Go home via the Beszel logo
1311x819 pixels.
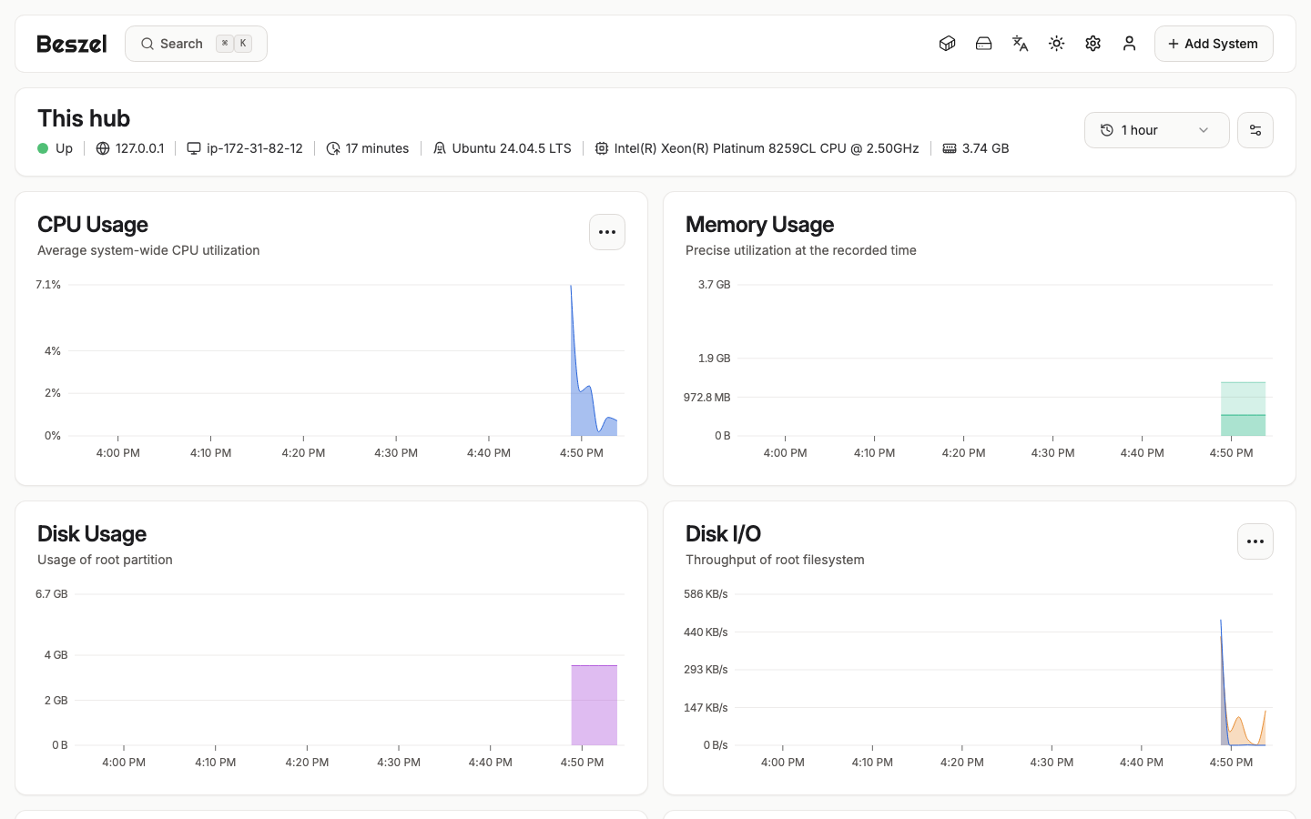tap(72, 44)
